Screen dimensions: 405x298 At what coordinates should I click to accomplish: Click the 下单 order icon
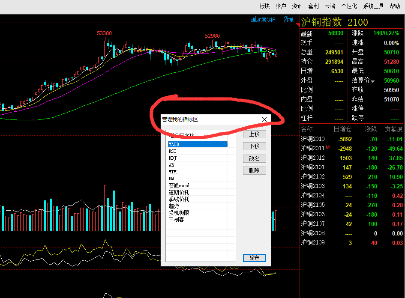click(x=288, y=20)
